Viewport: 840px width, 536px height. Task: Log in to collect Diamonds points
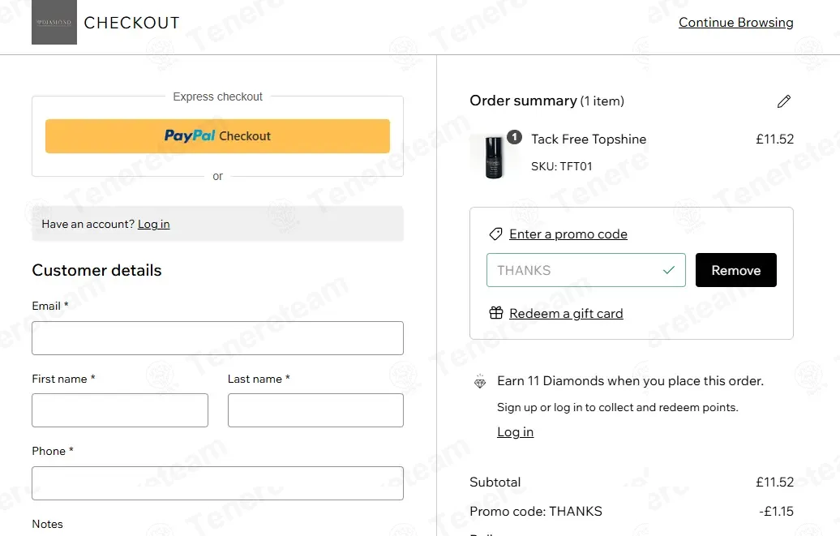pos(515,432)
